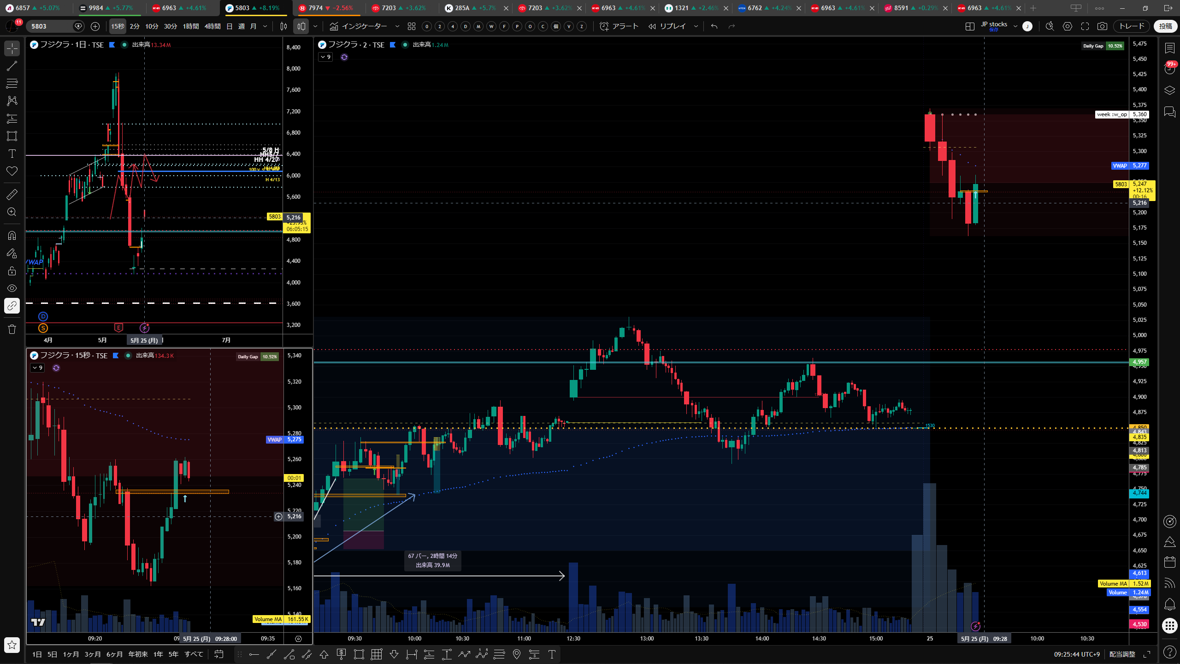This screenshot has height=664, width=1180.
Task: Toggle lock all drawings
Action: click(12, 271)
